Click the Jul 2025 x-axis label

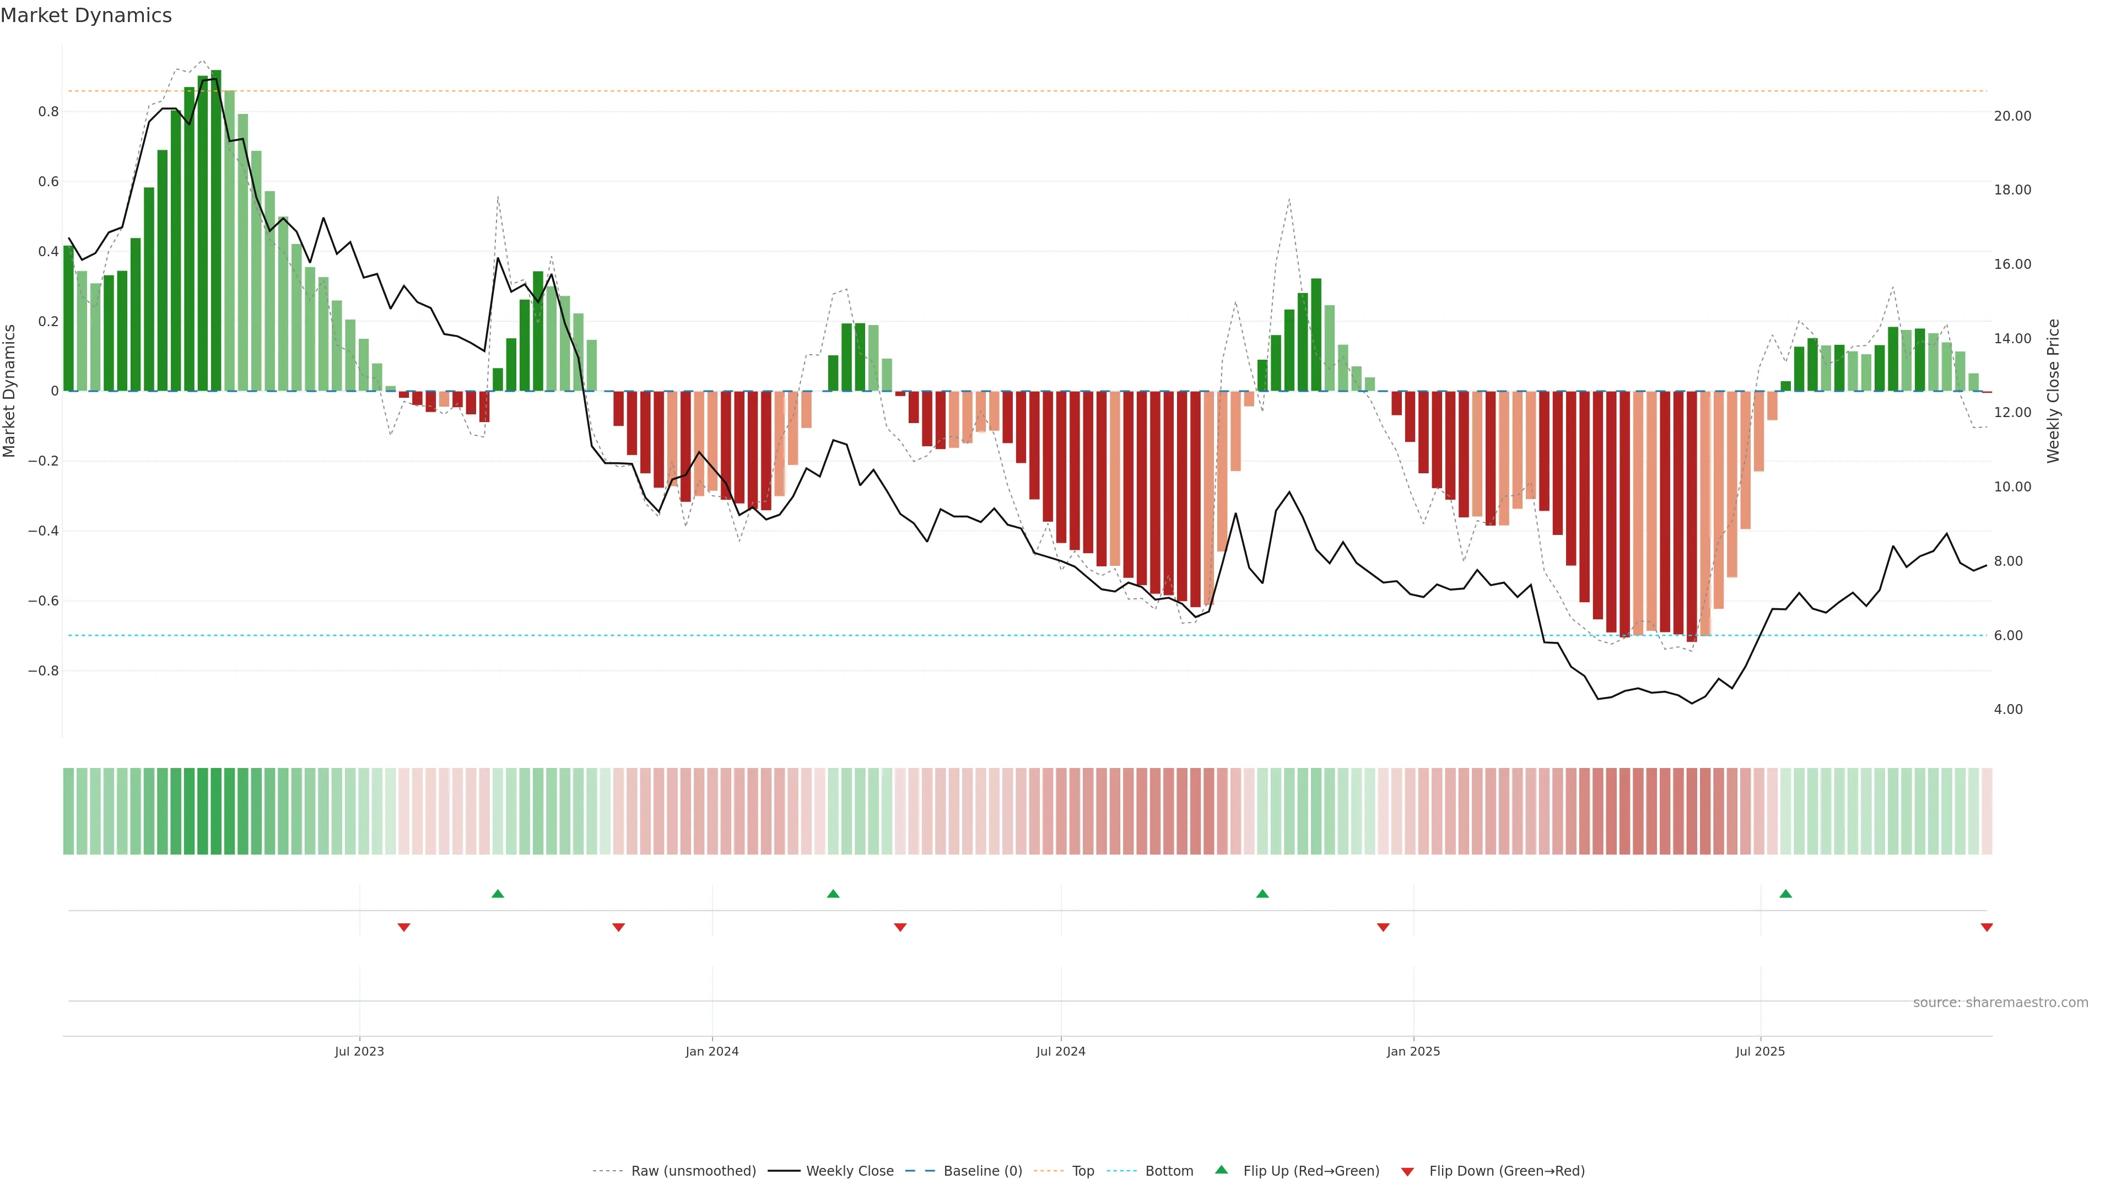(1759, 1051)
